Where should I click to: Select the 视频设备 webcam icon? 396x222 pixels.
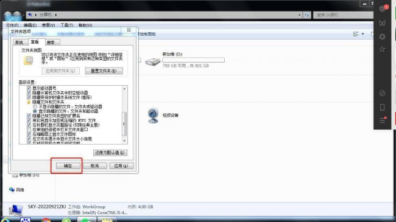tap(153, 116)
